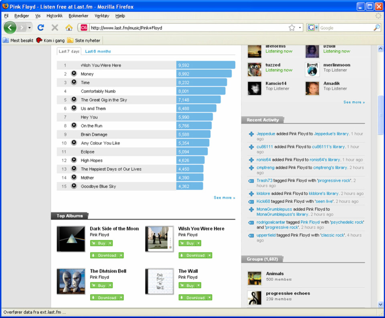
Task: Open the progressive echoes group
Action: pyautogui.click(x=288, y=293)
